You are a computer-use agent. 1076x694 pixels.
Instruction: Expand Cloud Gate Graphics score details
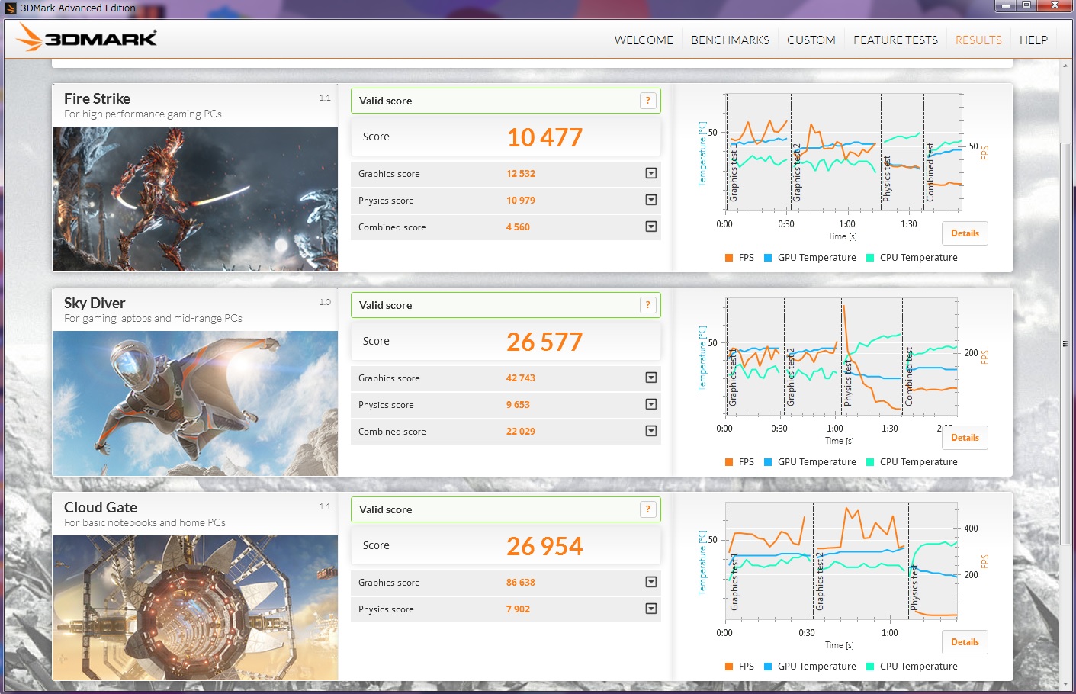click(x=651, y=582)
